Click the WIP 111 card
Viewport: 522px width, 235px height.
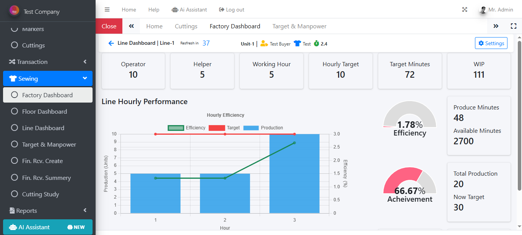tap(479, 71)
